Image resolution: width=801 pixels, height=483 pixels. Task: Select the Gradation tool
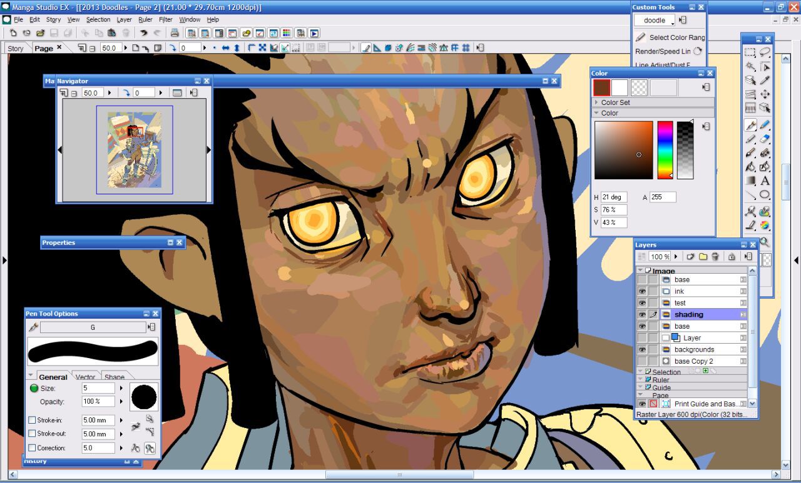[x=750, y=181]
